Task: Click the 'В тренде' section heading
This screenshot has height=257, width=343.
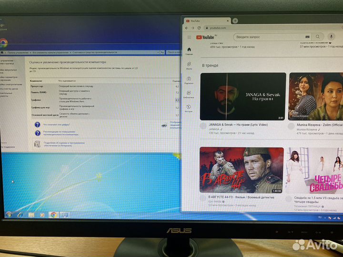Action: [210, 65]
